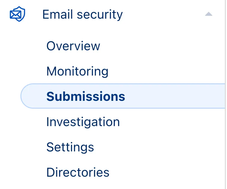Image resolution: width=227 pixels, height=189 pixels.
Task: Open the Overview page
Action: (x=73, y=46)
